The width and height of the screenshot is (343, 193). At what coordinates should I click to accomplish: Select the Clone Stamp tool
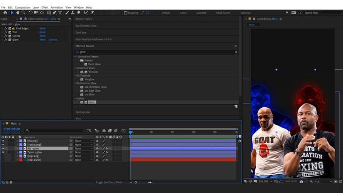73,13
